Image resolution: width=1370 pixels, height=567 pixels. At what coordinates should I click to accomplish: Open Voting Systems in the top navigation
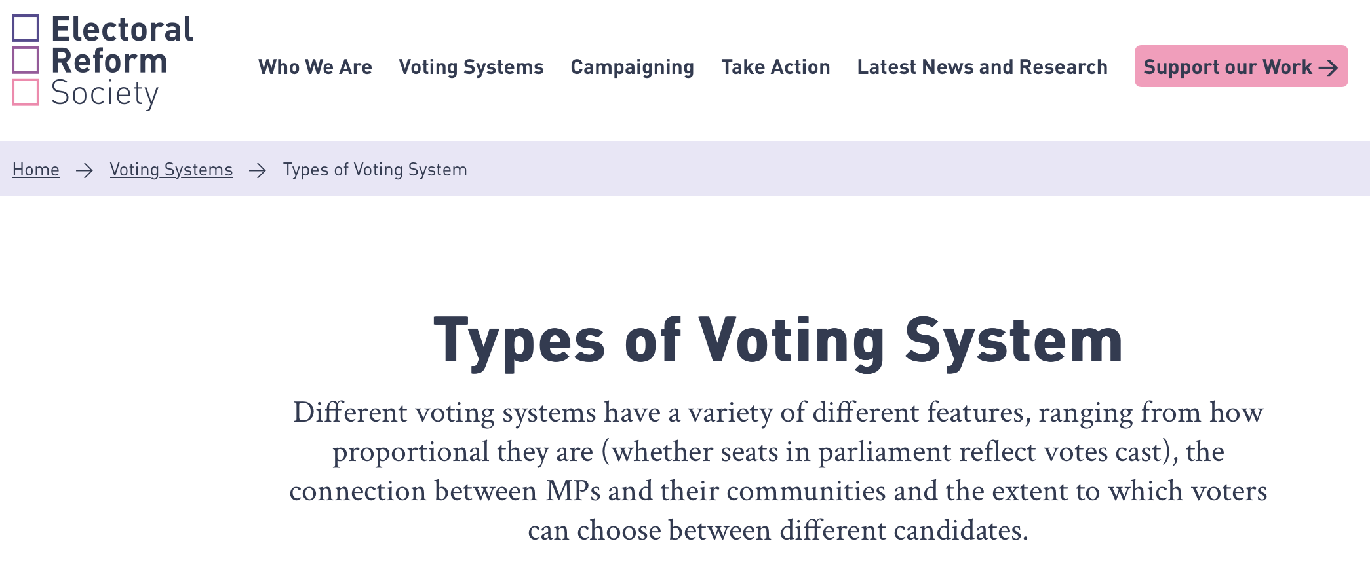(x=471, y=67)
